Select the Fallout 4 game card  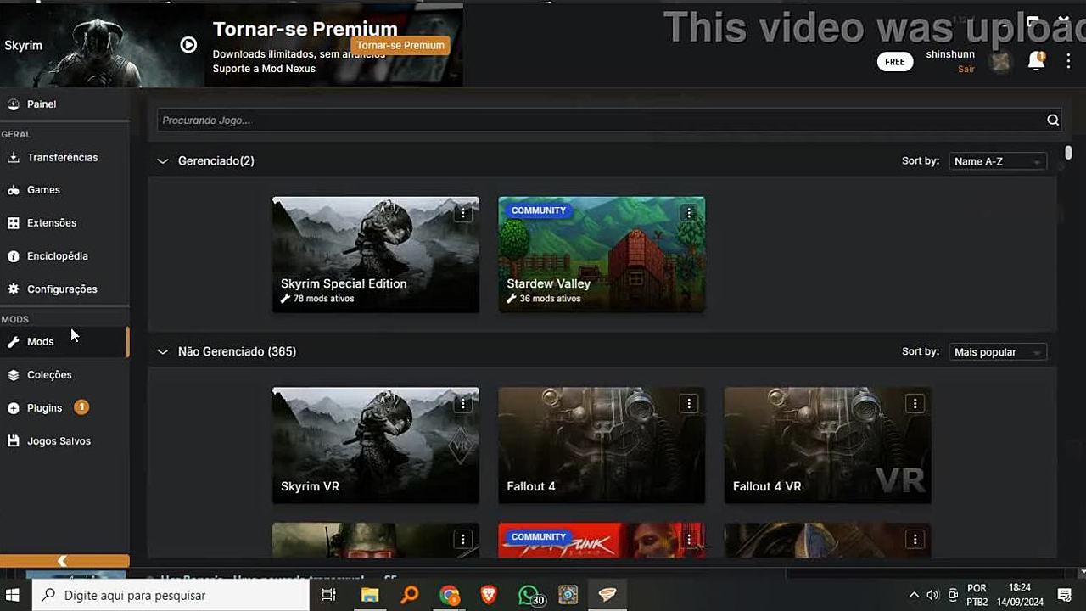[x=602, y=446]
